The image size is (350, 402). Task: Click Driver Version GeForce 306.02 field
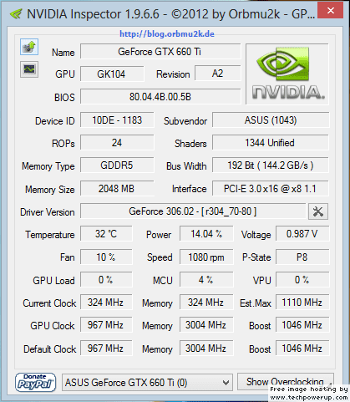click(193, 211)
